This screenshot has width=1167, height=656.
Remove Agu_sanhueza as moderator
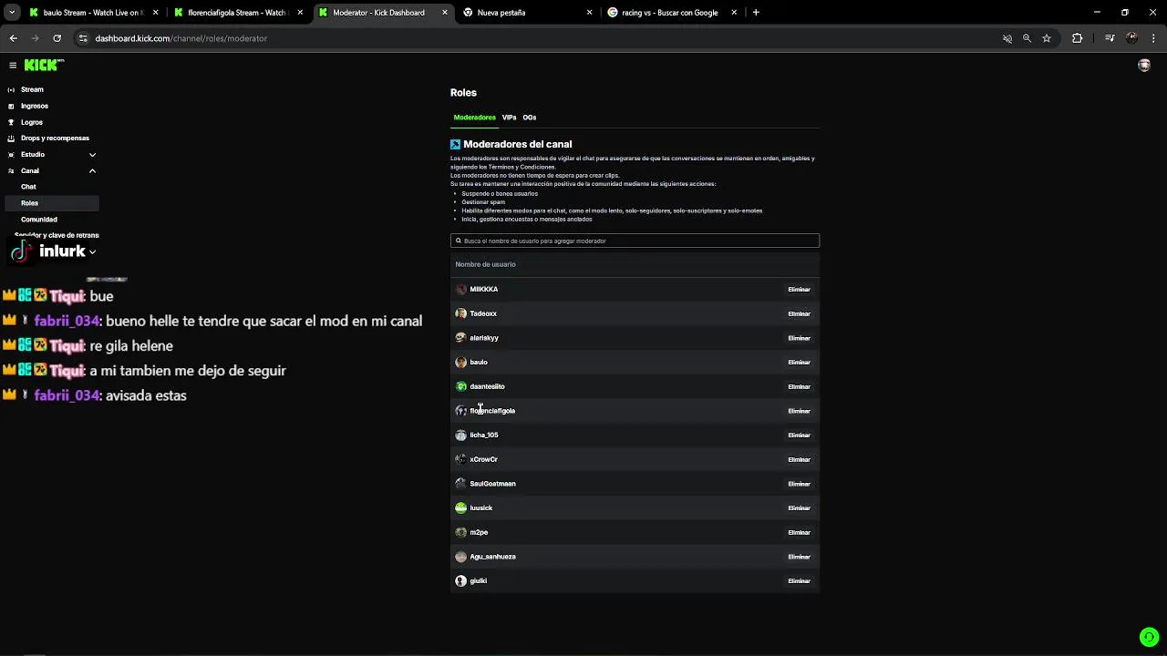pos(800,557)
